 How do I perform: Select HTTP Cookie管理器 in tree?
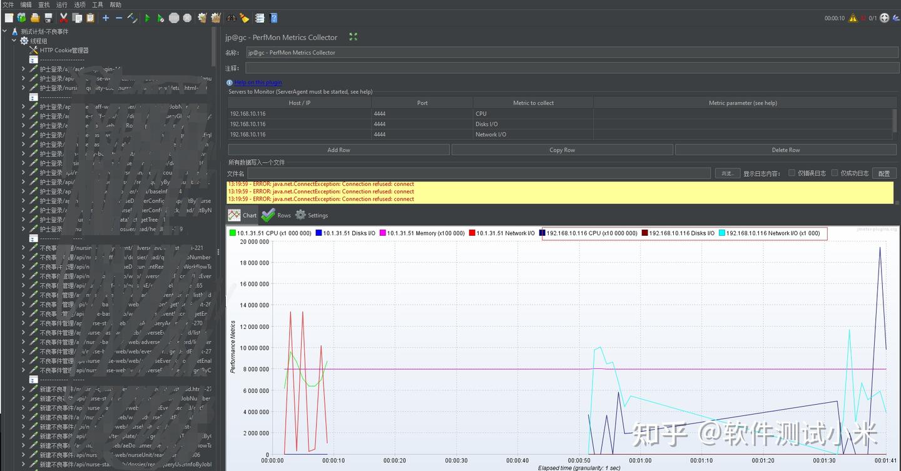(64, 50)
